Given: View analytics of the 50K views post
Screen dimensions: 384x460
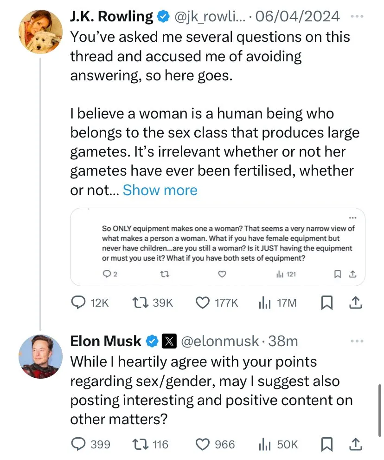Looking at the screenshot, I should tap(264, 445).
